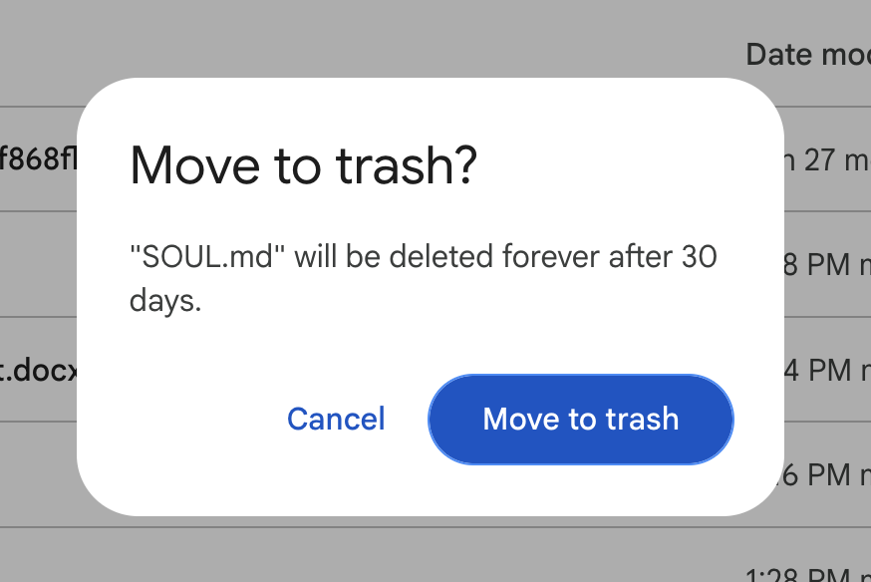Click the word 'days.' in the dialog
871x582 pixels.
click(165, 301)
